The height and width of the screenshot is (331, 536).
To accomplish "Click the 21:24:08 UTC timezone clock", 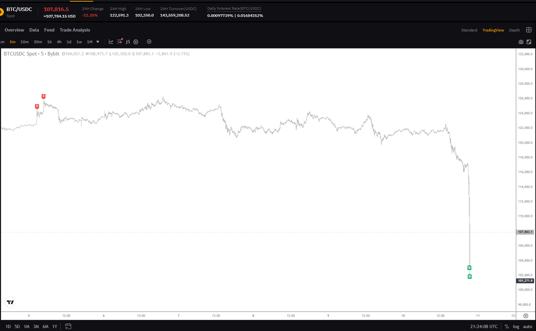I will (x=484, y=327).
